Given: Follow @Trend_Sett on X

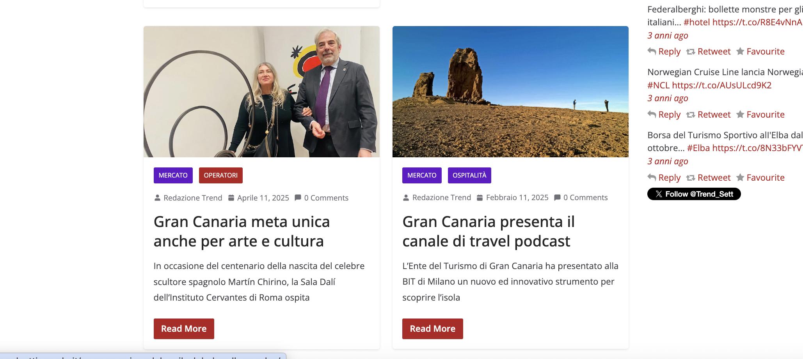Looking at the screenshot, I should [x=694, y=194].
